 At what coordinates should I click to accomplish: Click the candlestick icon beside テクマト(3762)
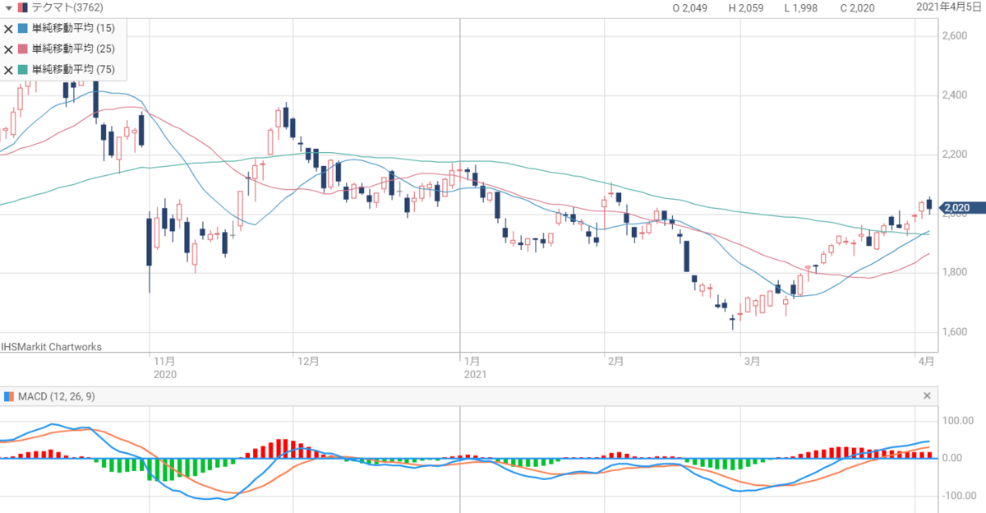[x=23, y=8]
